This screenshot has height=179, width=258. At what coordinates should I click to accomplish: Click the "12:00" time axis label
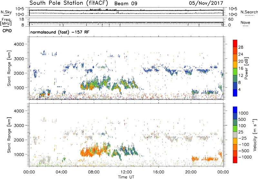[x=126, y=172]
